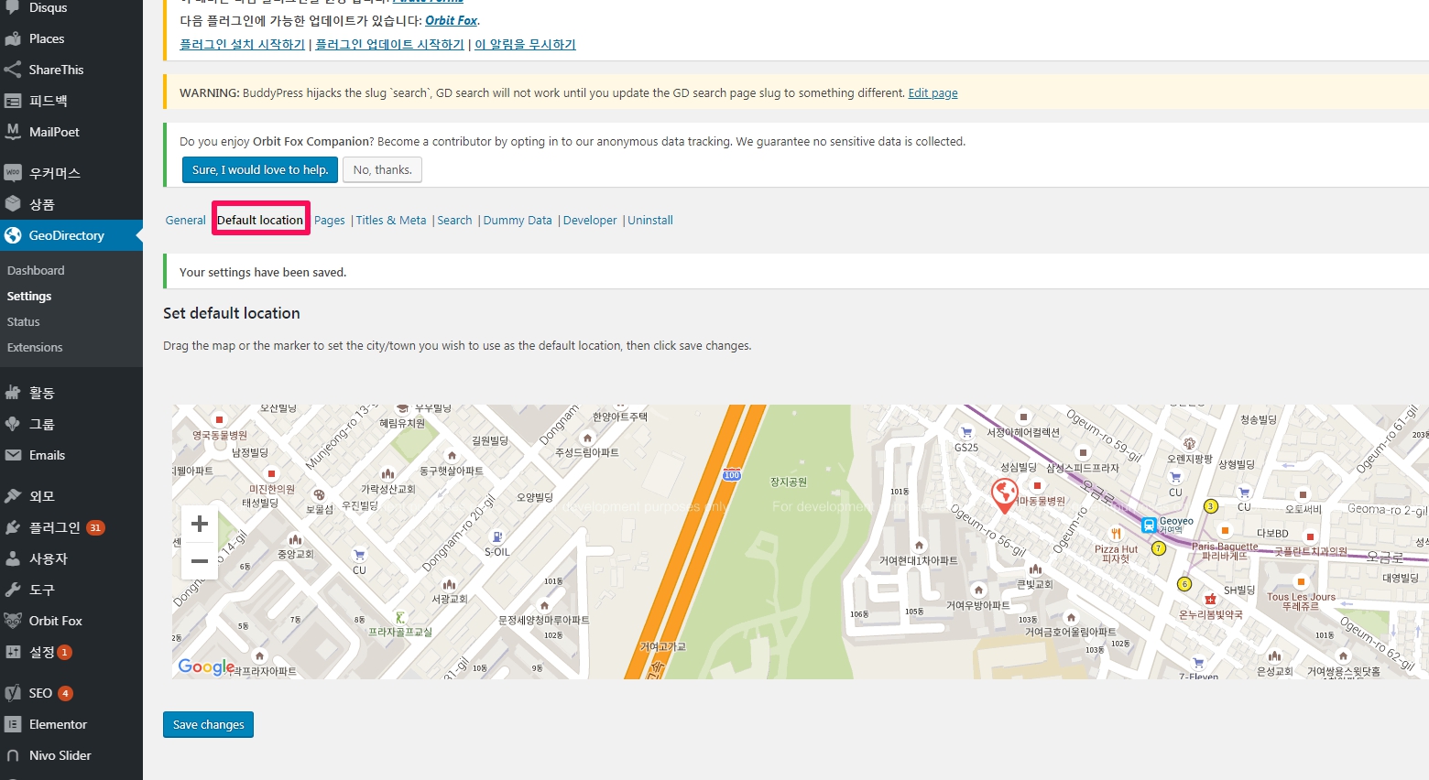Click the Nivo Slider icon

pos(13,755)
